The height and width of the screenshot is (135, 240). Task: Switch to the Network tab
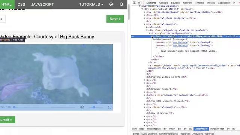coord(187,3)
